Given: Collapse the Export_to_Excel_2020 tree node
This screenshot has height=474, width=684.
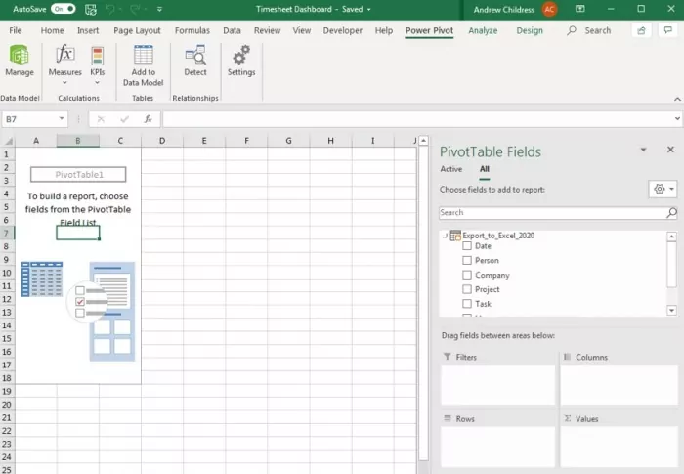Looking at the screenshot, I should pos(445,236).
